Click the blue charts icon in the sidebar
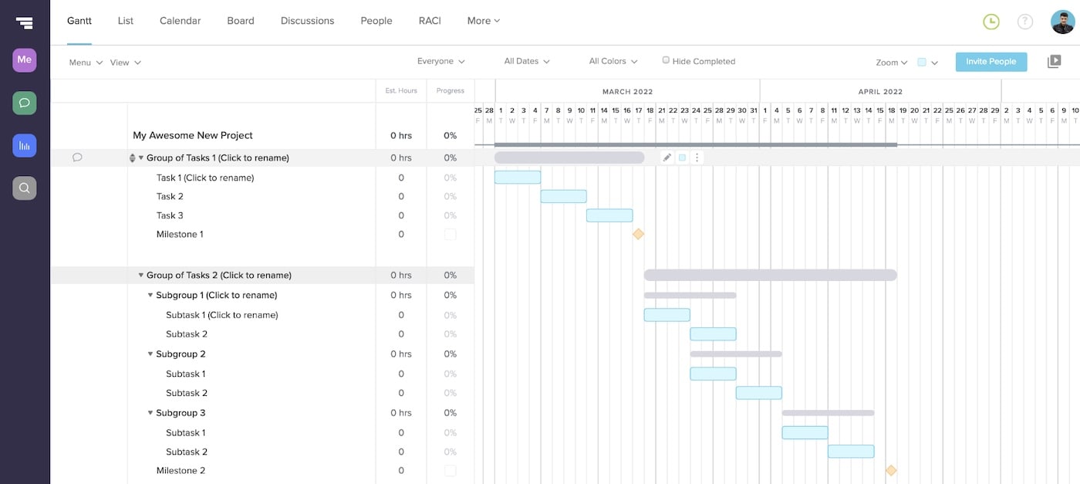This screenshot has width=1080, height=484. (23, 144)
